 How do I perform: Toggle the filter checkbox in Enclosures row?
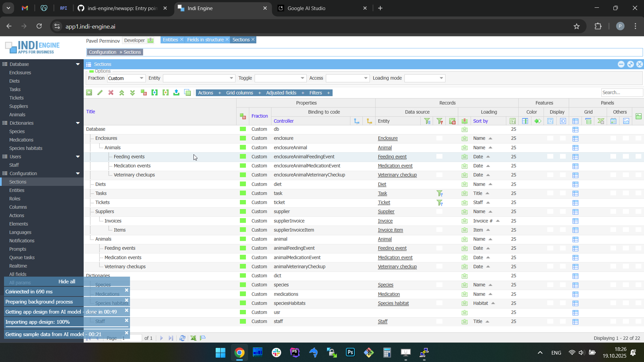click(x=439, y=138)
